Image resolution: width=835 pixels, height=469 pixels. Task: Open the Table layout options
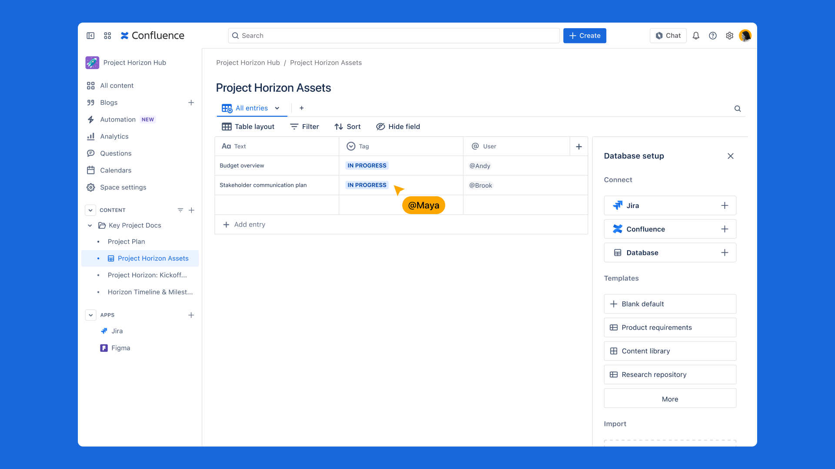(248, 127)
